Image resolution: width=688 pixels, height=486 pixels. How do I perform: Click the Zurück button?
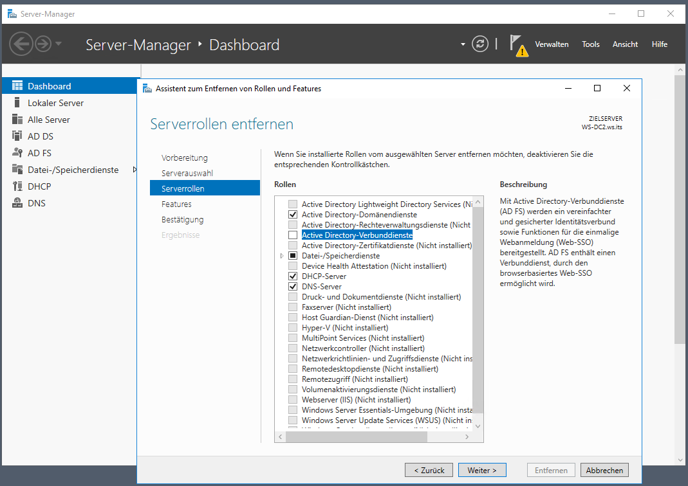tap(429, 470)
